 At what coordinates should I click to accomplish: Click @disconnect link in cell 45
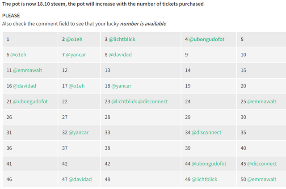click(x=262, y=164)
